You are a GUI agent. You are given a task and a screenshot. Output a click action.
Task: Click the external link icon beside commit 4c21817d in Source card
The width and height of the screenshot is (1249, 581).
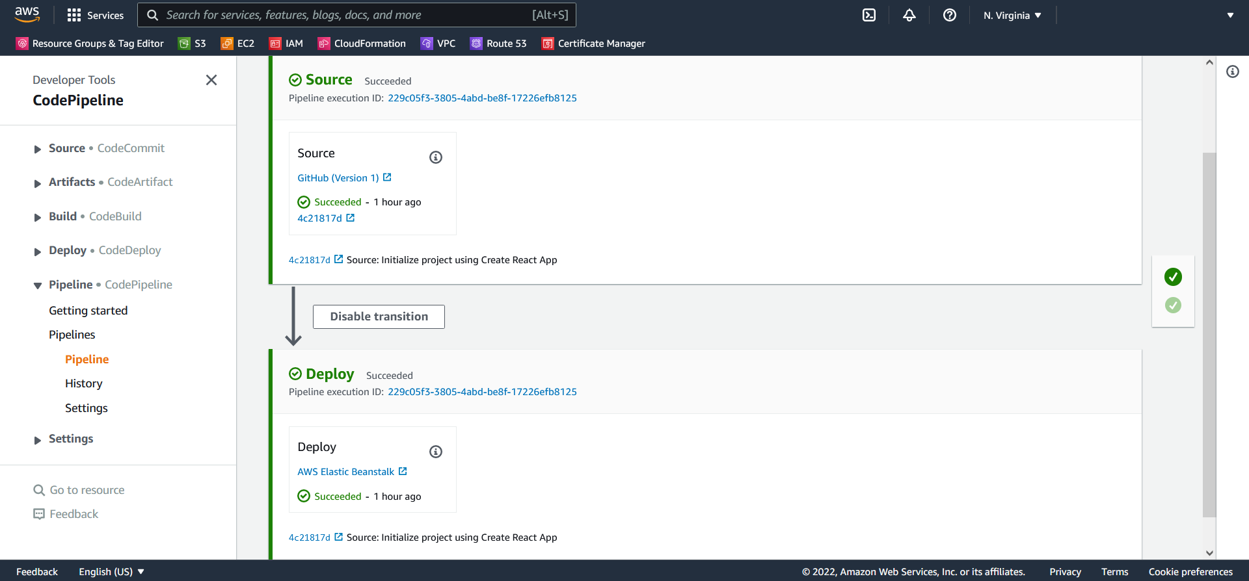[x=351, y=218]
